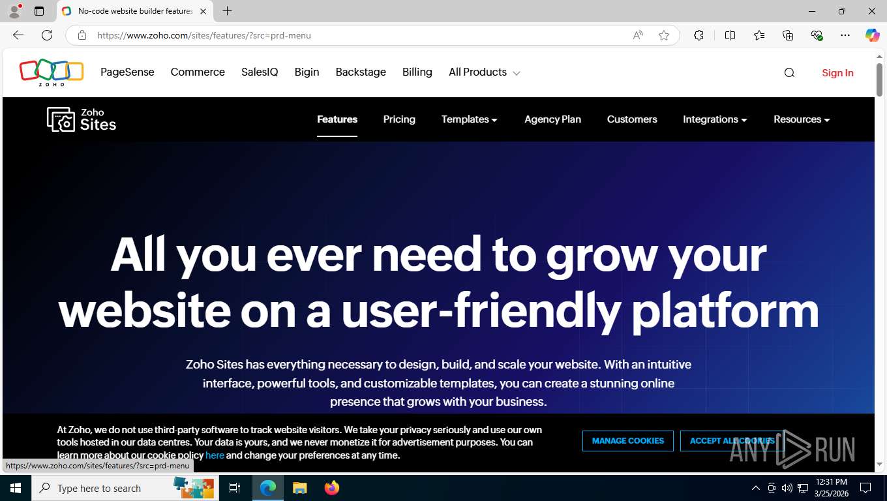887x501 pixels.
Task: Open the Customers menu item
Action: [x=632, y=119]
